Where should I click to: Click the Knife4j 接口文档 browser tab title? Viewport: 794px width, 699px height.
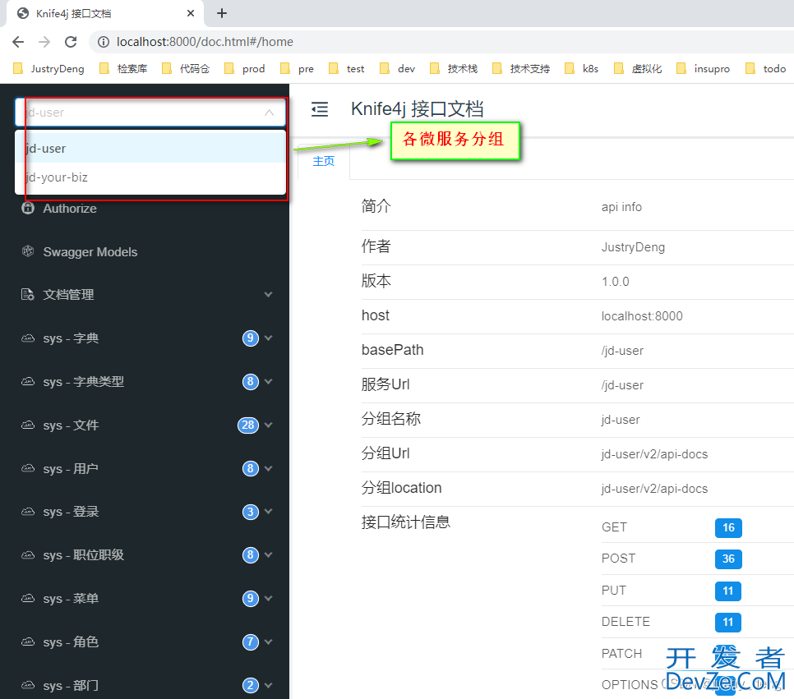tap(73, 13)
